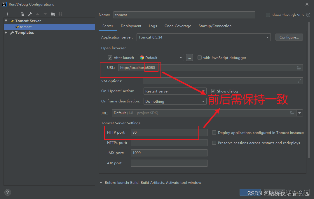
Task: Change the On 'Update' action dropdown
Action: [203, 91]
